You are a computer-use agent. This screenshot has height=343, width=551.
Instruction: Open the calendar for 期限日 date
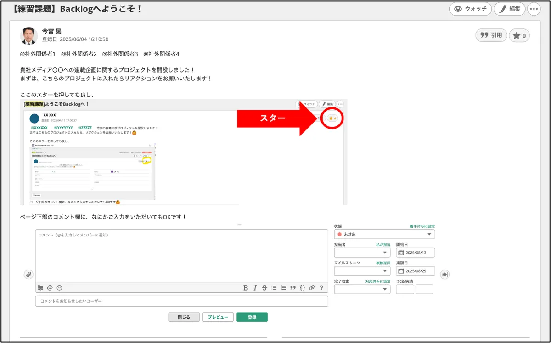tap(401, 271)
